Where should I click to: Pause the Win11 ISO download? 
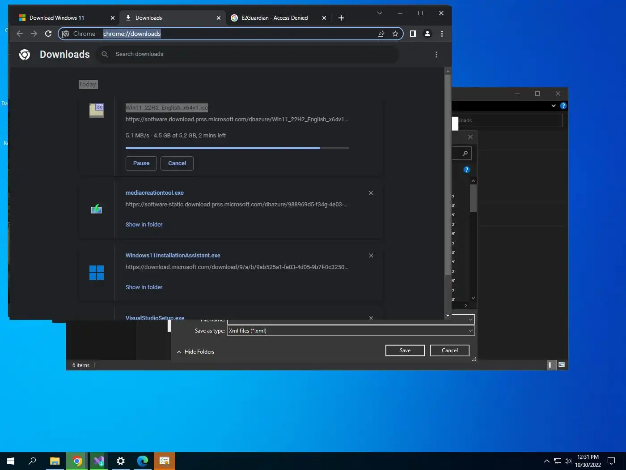[141, 163]
